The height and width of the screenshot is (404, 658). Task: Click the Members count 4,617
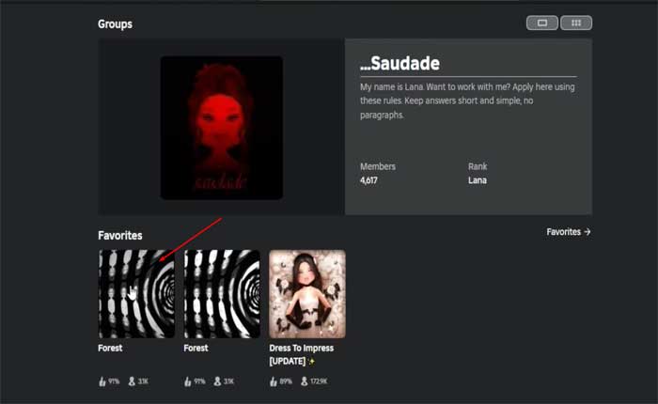pos(368,180)
